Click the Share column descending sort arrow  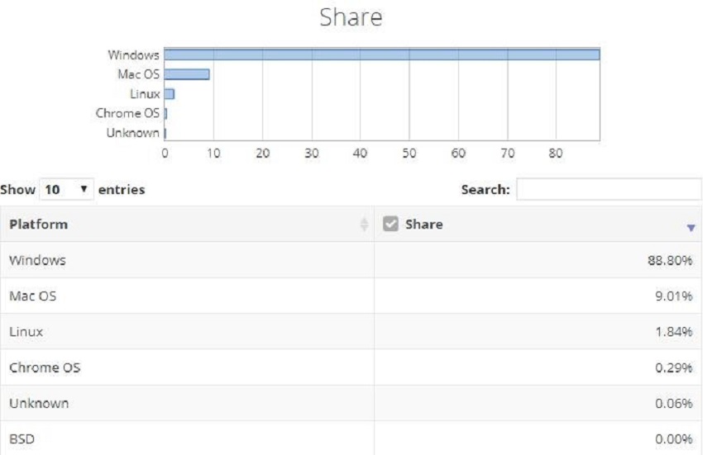point(691,226)
